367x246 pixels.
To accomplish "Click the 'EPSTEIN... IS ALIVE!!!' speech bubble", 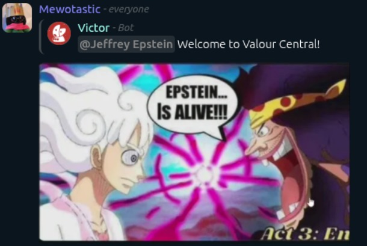I will pos(193,105).
